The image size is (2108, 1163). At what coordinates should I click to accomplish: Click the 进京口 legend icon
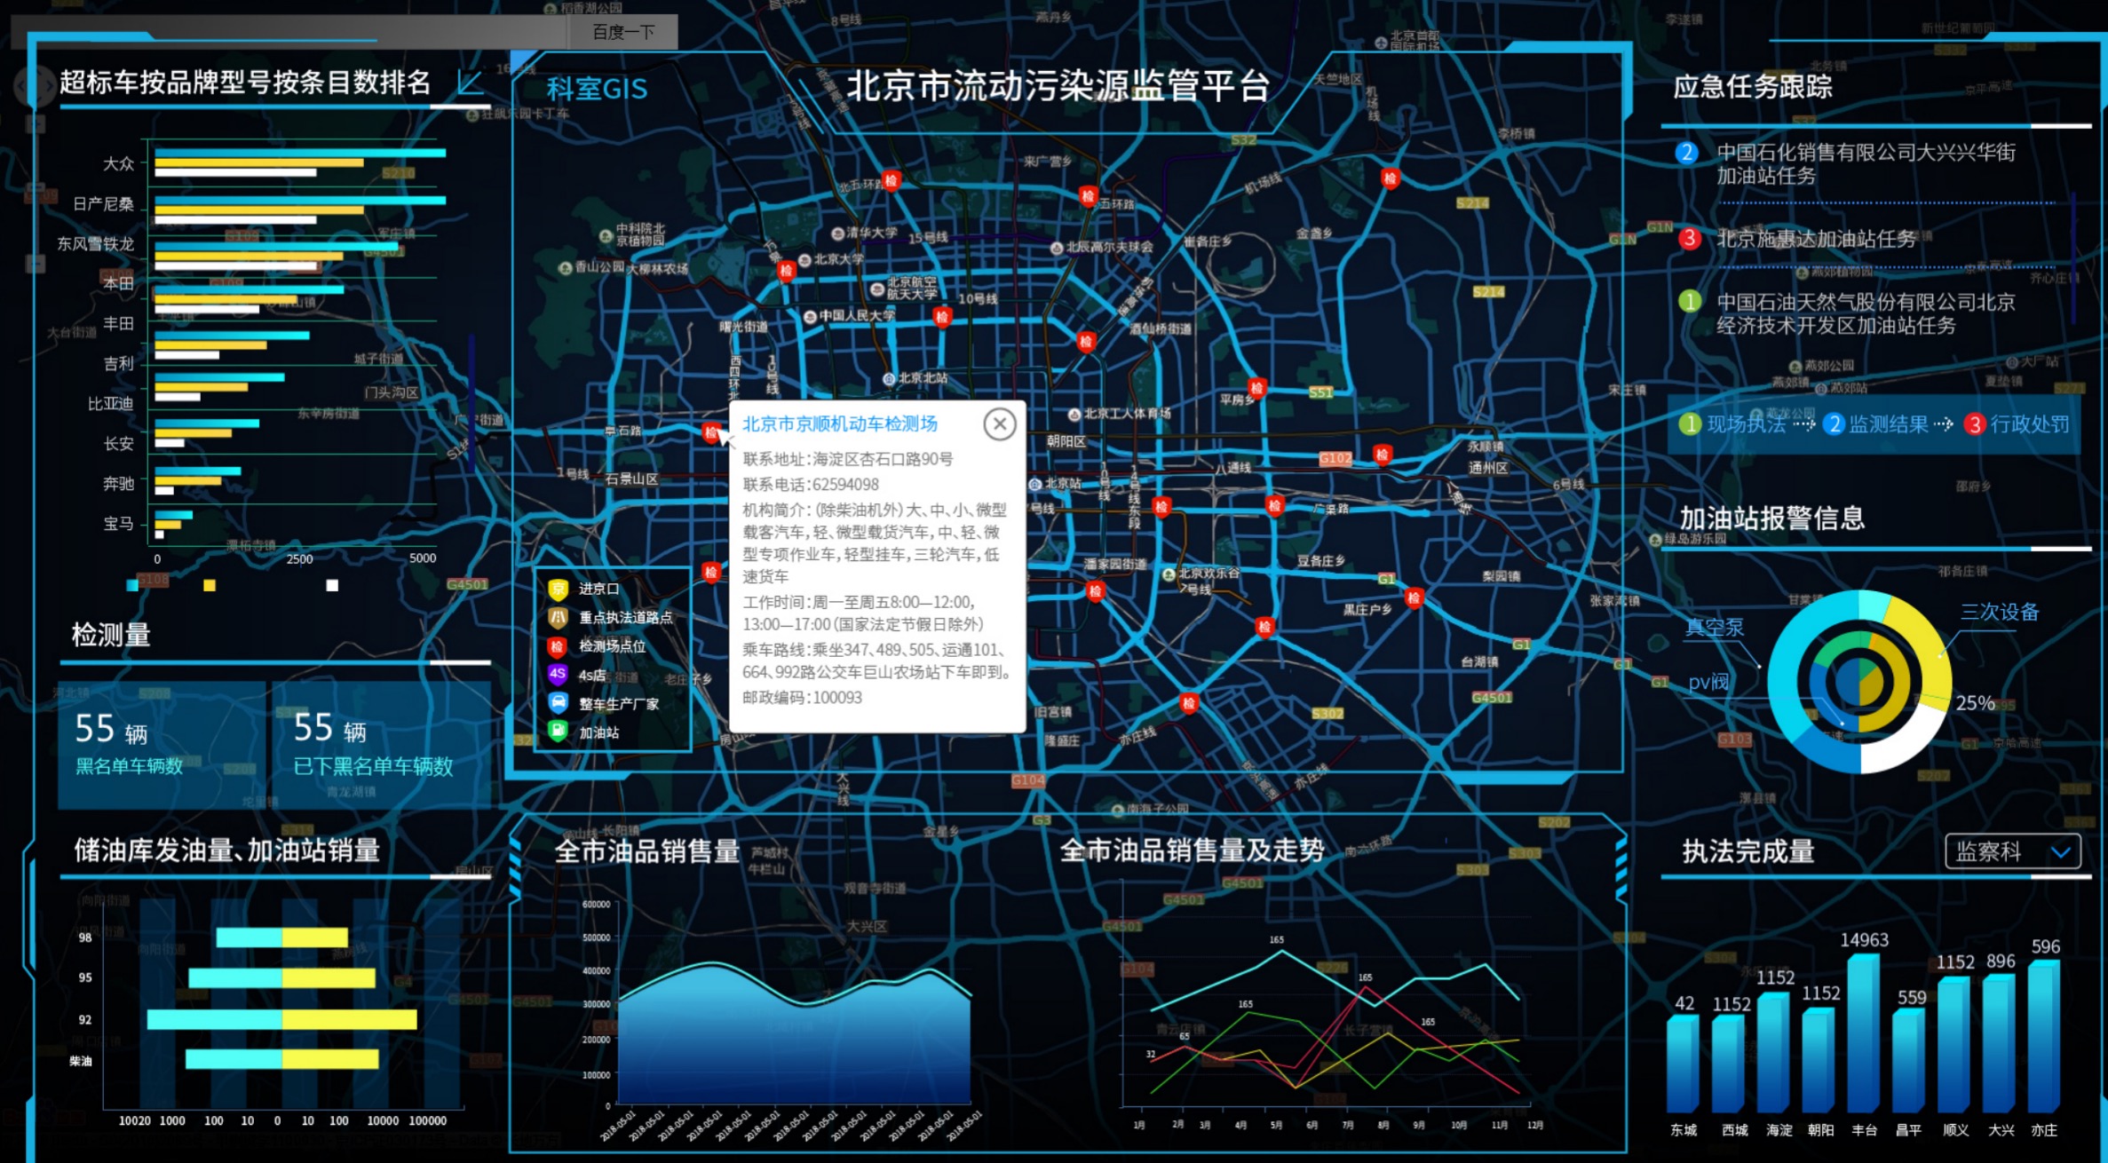coord(558,589)
